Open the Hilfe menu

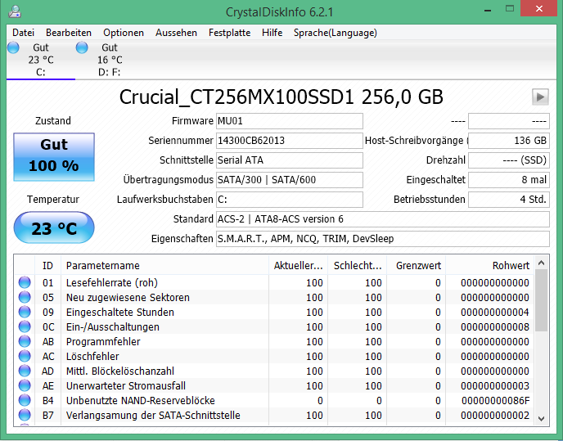(x=272, y=33)
